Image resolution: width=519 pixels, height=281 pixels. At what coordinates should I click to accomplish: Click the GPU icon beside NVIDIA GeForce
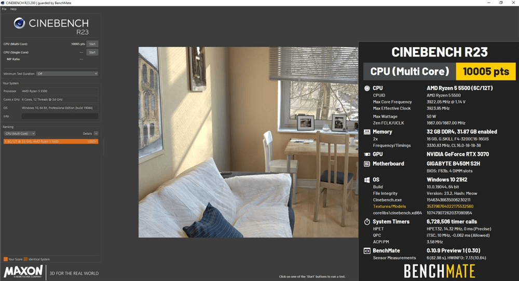(x=367, y=154)
